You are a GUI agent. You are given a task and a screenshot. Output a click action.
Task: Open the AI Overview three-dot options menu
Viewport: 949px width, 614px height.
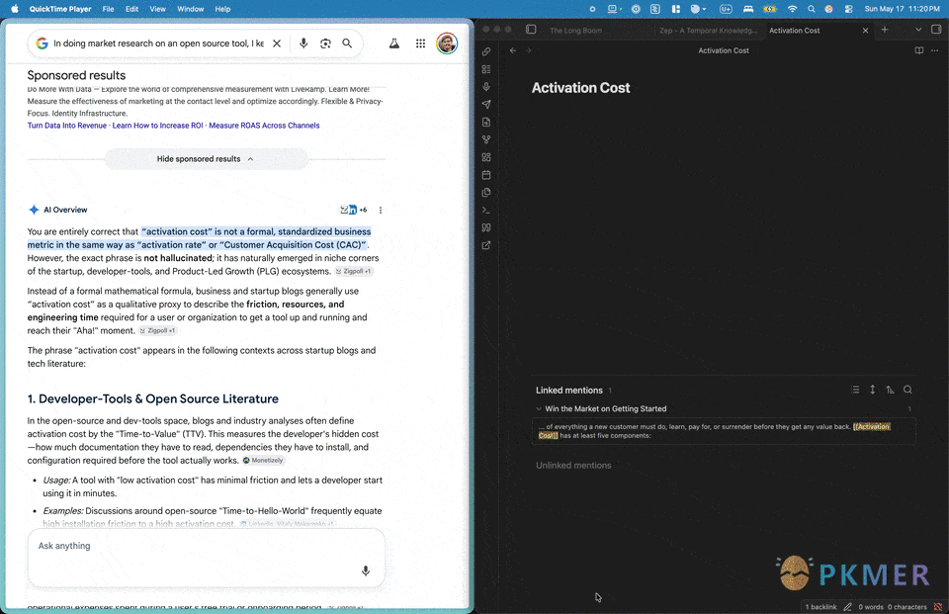click(x=380, y=211)
